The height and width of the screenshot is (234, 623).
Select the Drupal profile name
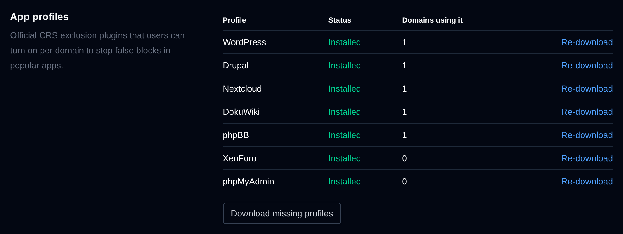[x=236, y=66]
